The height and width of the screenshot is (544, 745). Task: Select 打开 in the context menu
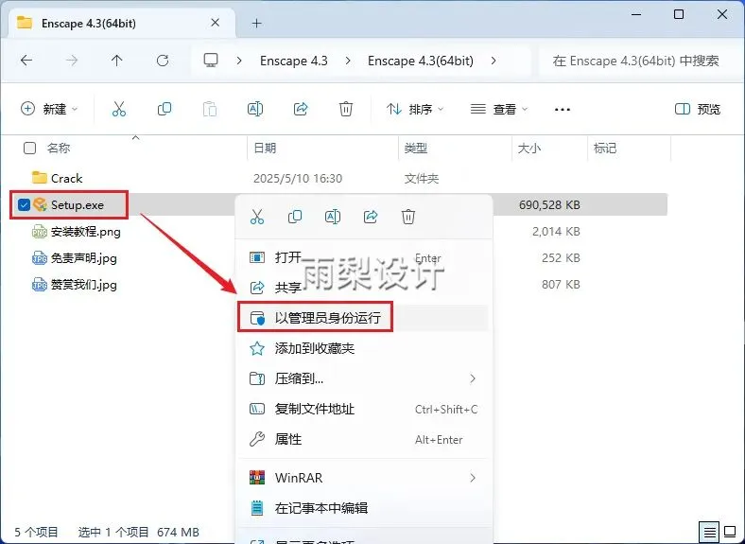tap(363, 257)
